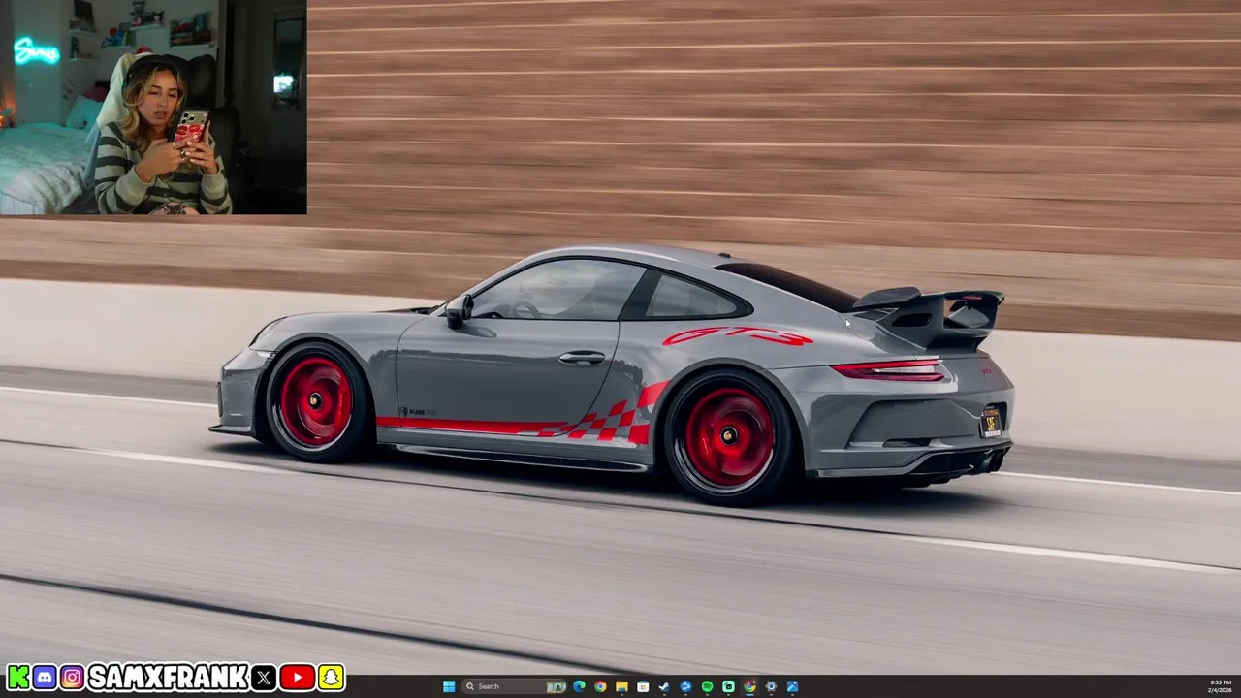Open Settings gear in the taskbar
The image size is (1241, 698).
click(771, 686)
